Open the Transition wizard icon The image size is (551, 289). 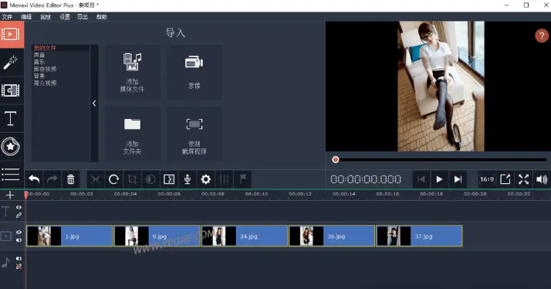169,179
